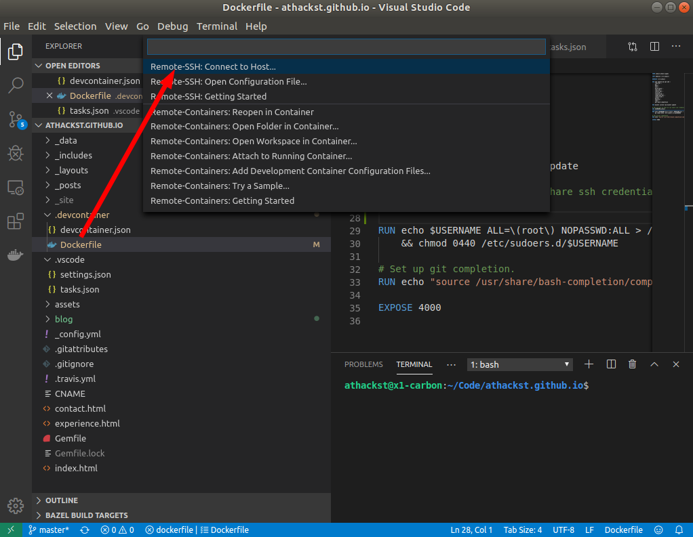Open errors and warnings count in status bar
Screen dimensions: 693x537
tap(117, 530)
